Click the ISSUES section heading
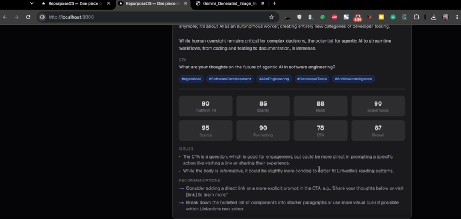Image resolution: width=461 pixels, height=219 pixels. pos(186,149)
